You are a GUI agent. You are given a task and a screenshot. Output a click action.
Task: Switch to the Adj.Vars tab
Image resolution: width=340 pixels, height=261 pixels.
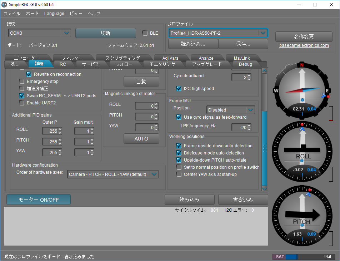pyautogui.click(x=170, y=58)
